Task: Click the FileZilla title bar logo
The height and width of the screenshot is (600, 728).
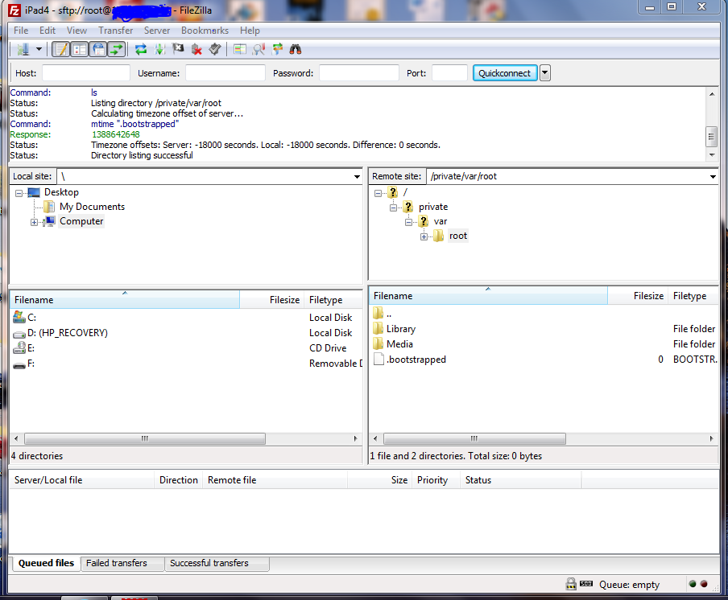Action: point(14,10)
